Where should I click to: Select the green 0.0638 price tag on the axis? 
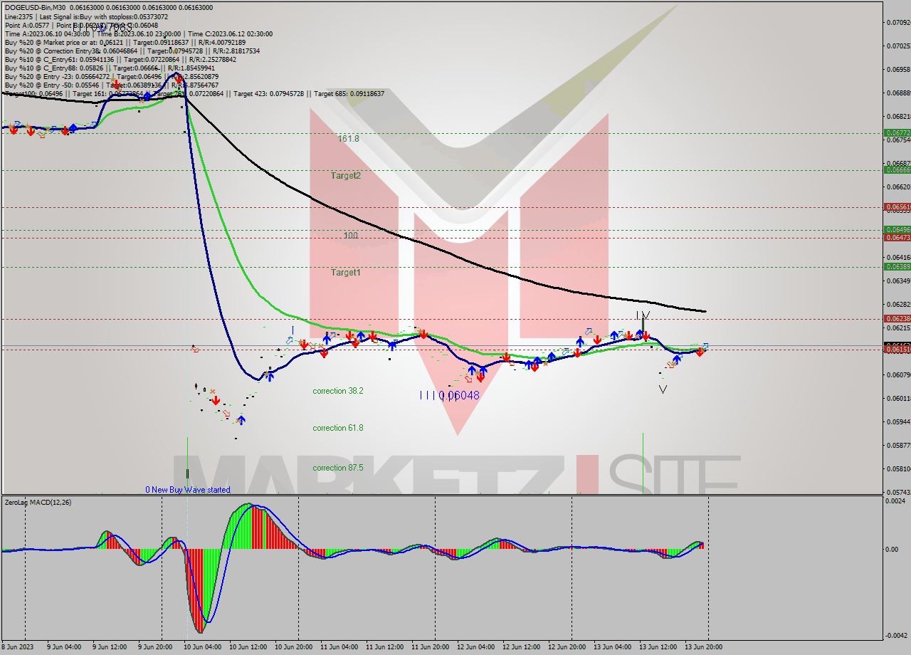[897, 266]
